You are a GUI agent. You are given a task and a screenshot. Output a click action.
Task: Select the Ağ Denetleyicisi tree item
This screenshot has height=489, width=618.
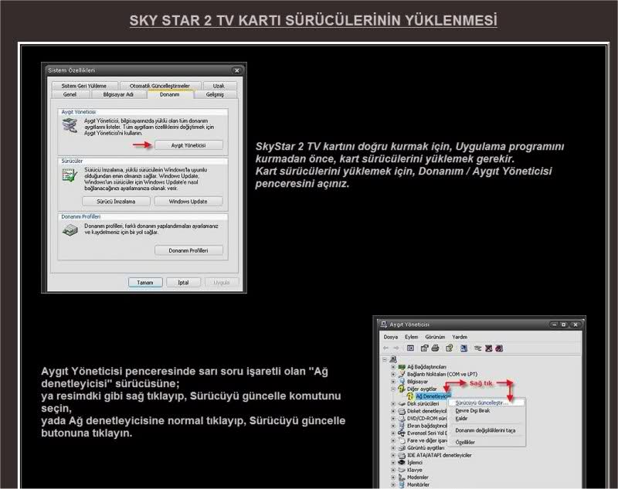[x=431, y=395]
